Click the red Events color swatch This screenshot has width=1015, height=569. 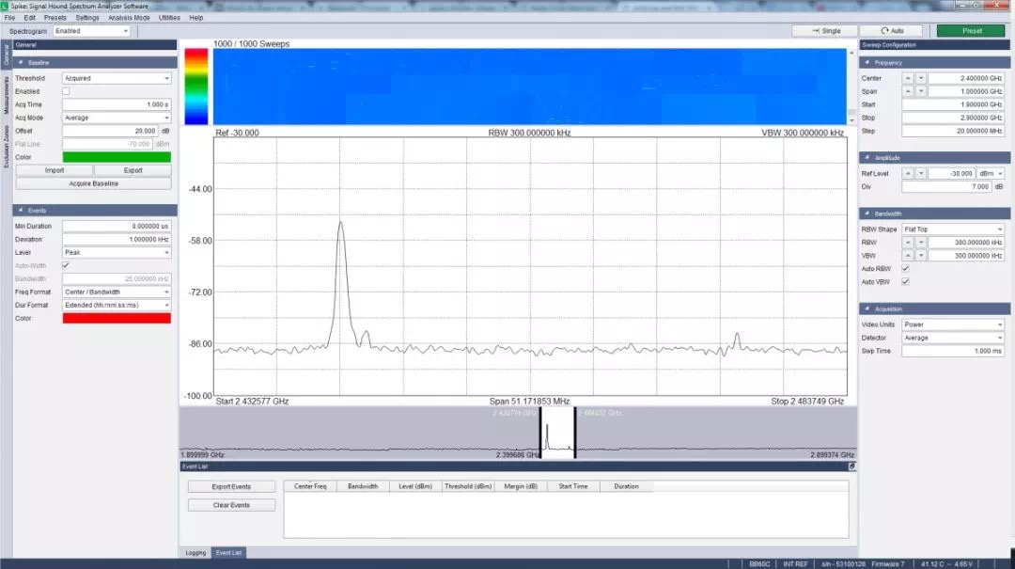click(x=117, y=319)
